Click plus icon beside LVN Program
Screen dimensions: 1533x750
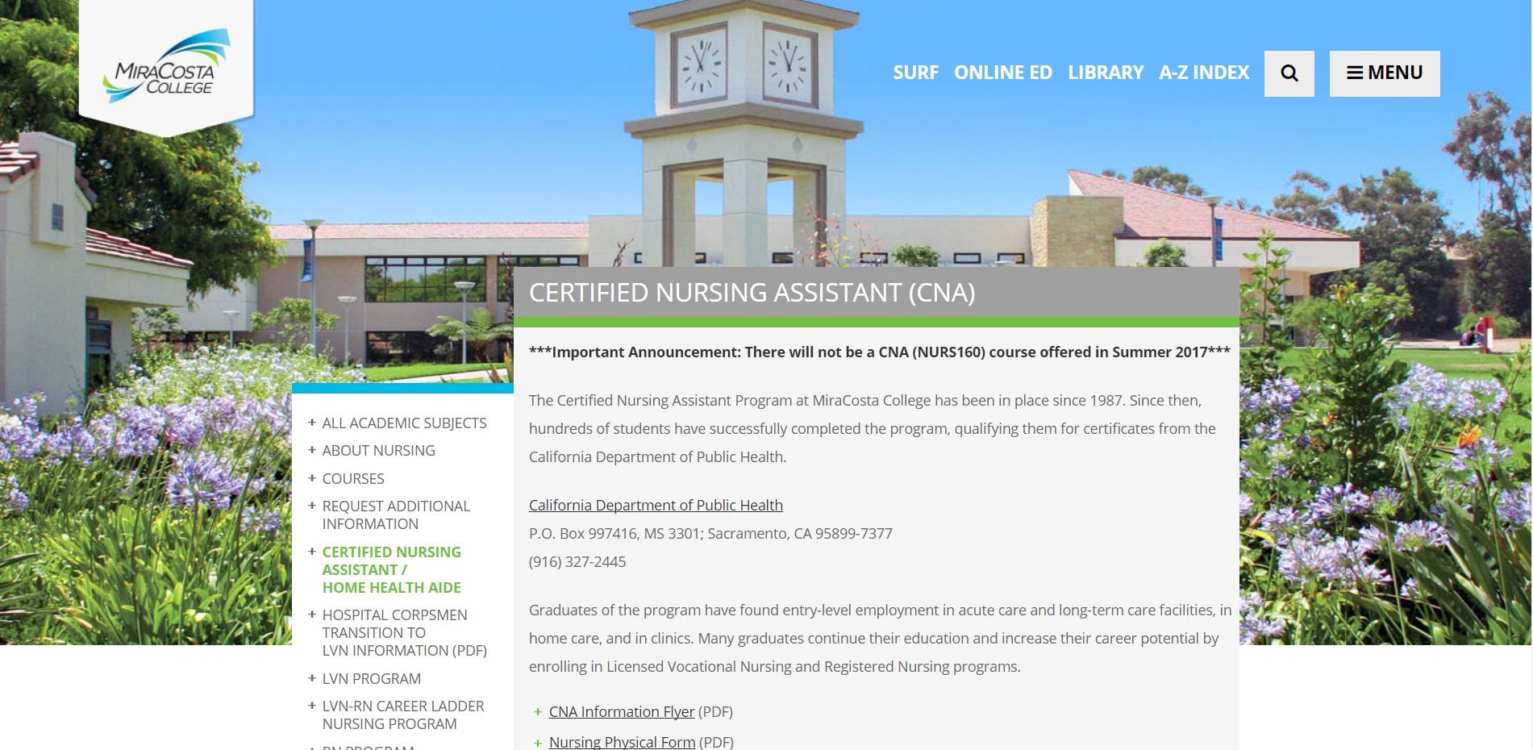click(x=312, y=678)
